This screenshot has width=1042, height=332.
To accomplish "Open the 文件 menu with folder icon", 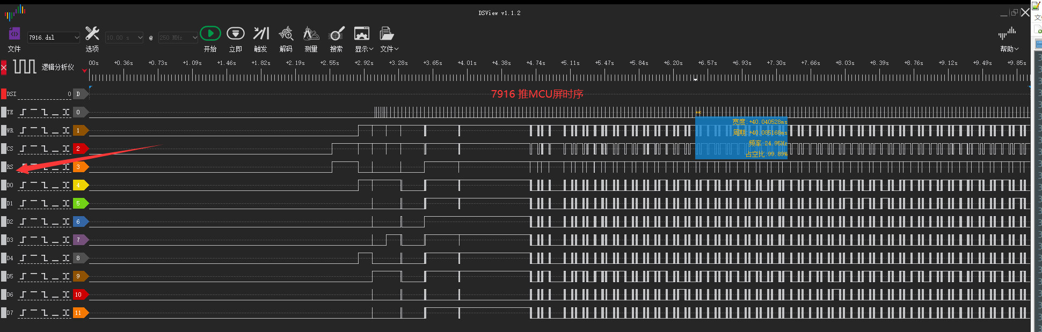I will (x=389, y=39).
